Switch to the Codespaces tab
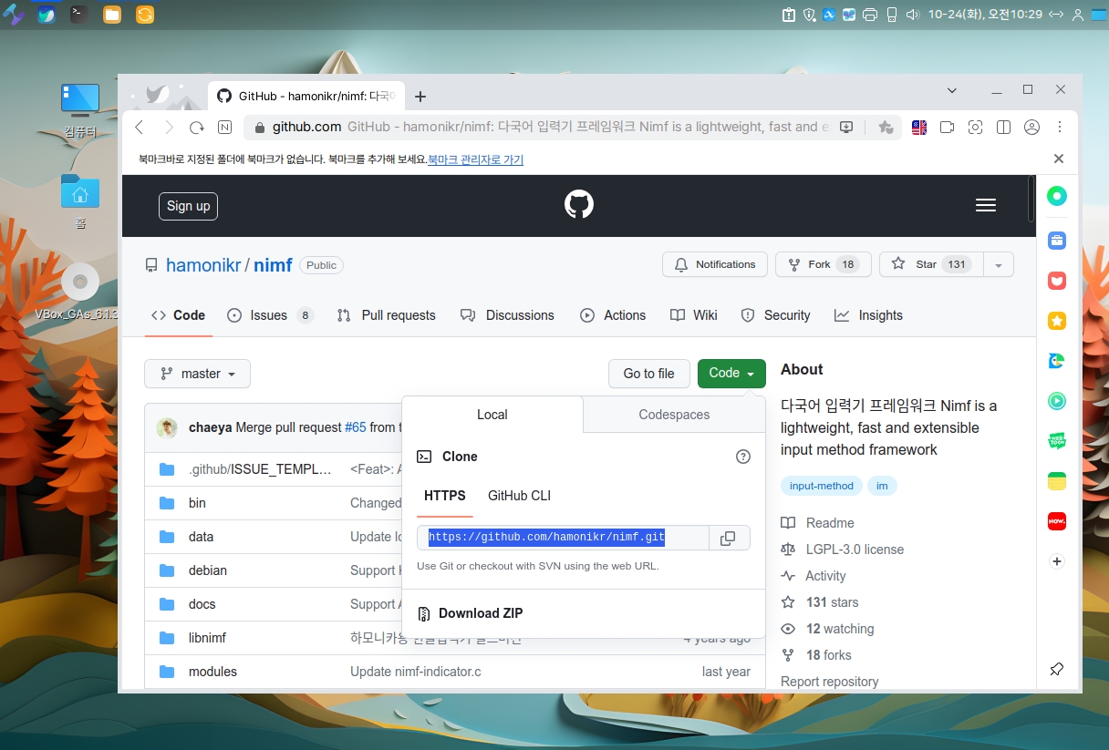The width and height of the screenshot is (1109, 750). pyautogui.click(x=674, y=415)
